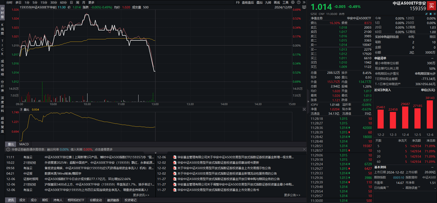The image size is (437, 203).
Task: Open the 超级复盘 sidebar view
Action: click(x=3, y=124)
